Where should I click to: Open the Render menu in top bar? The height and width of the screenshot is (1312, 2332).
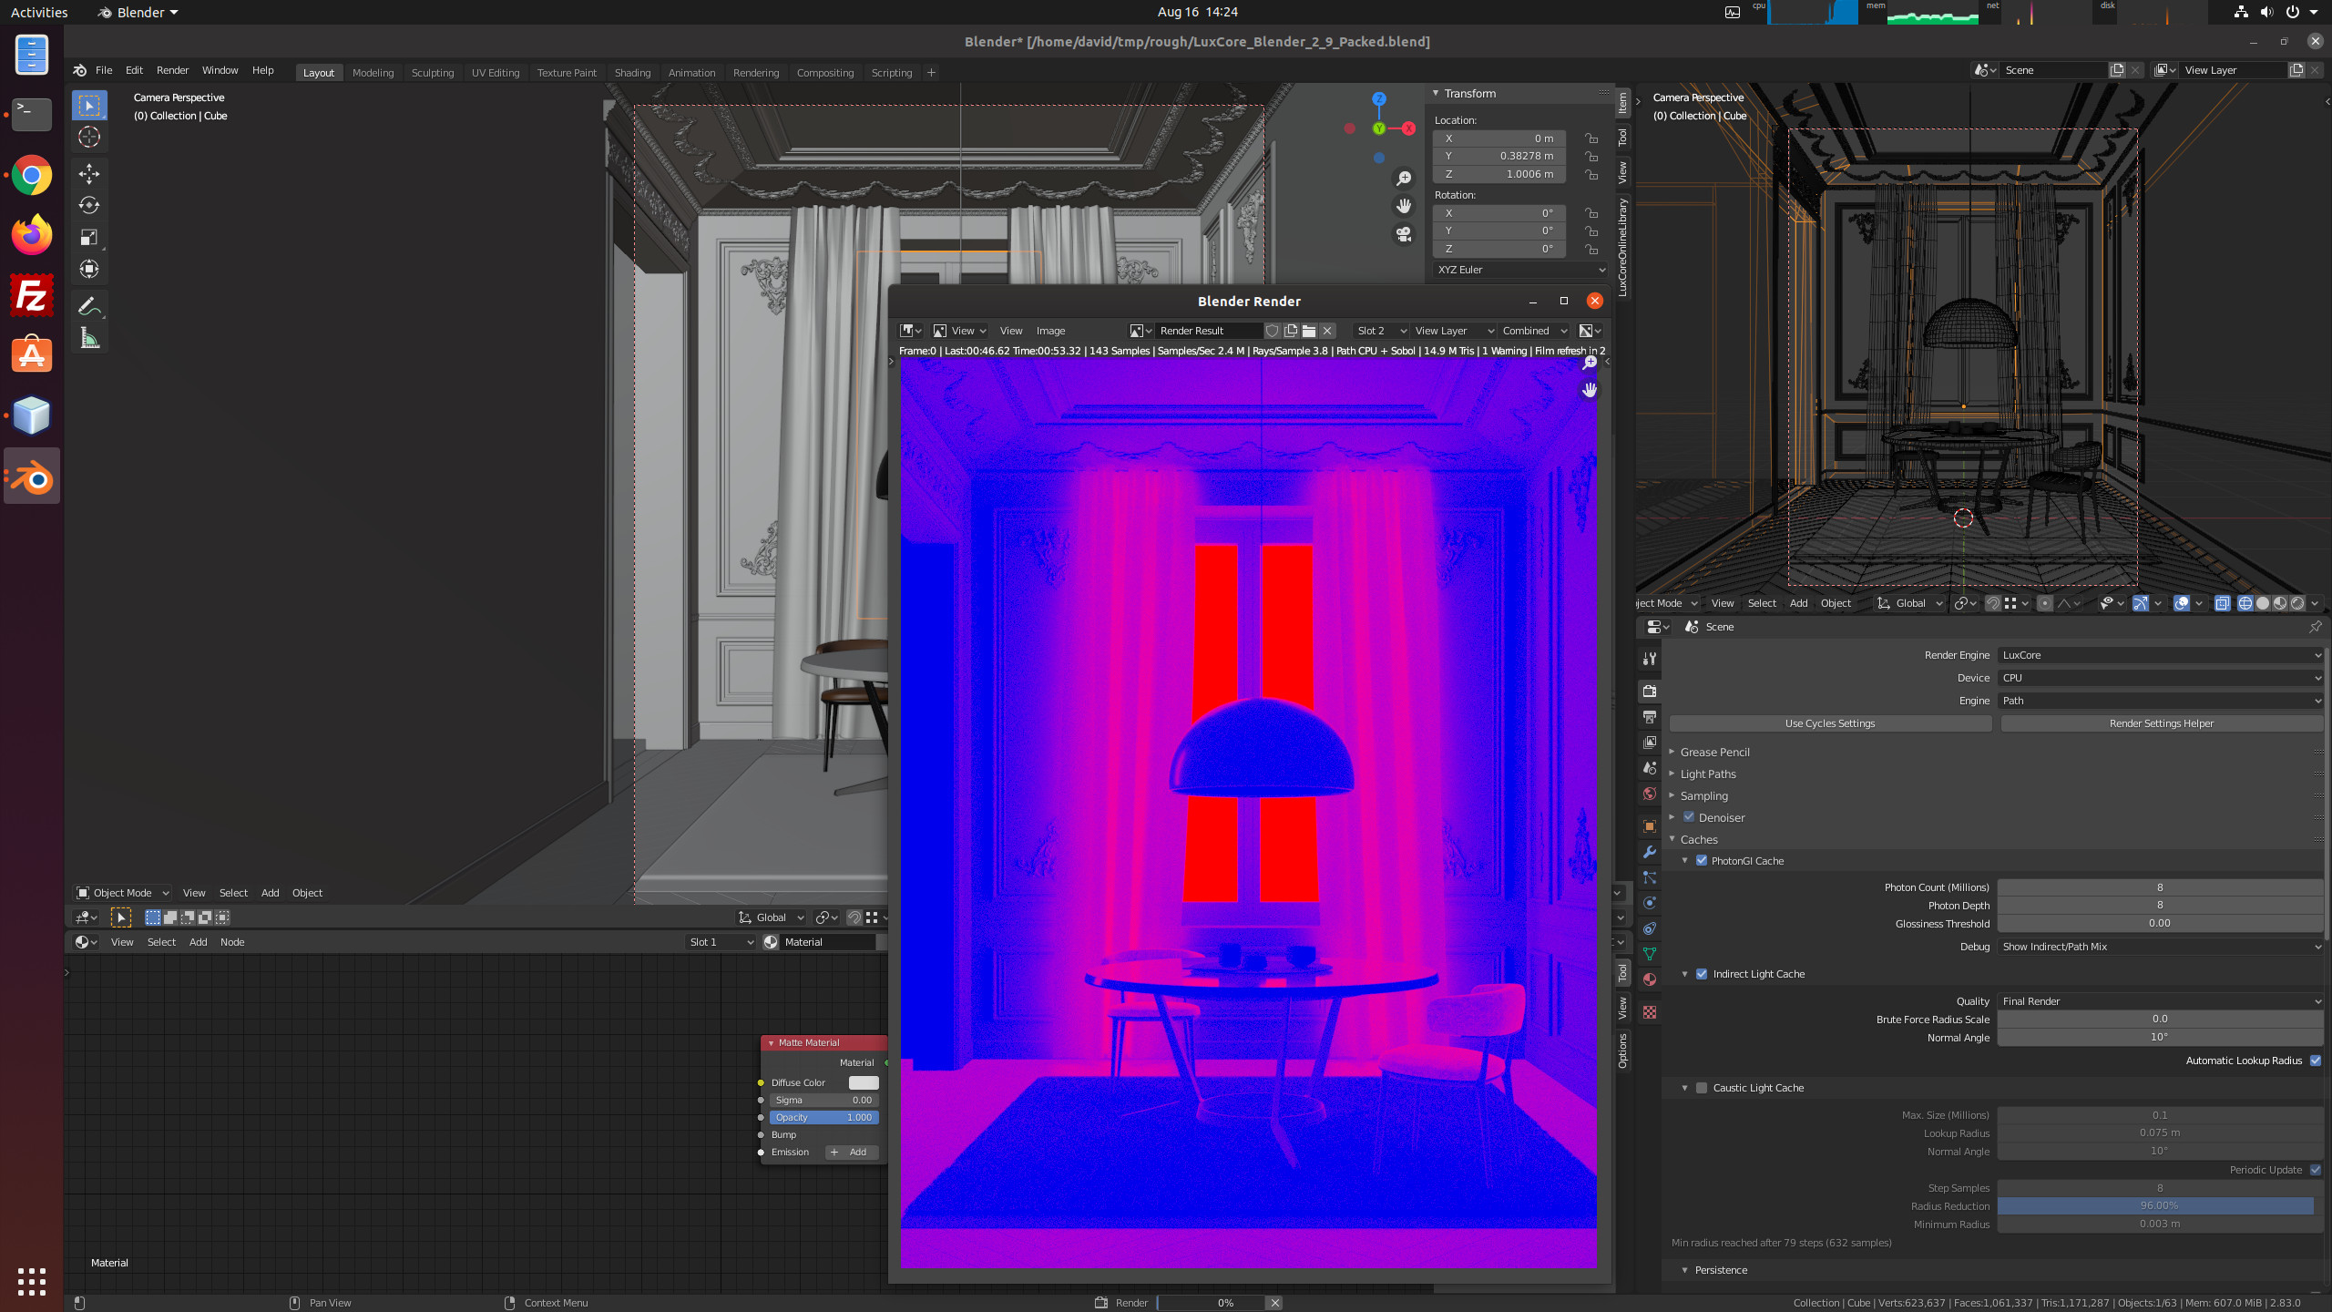[172, 70]
